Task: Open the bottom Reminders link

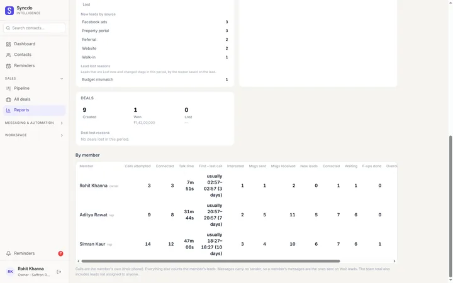Action: pyautogui.click(x=35, y=253)
